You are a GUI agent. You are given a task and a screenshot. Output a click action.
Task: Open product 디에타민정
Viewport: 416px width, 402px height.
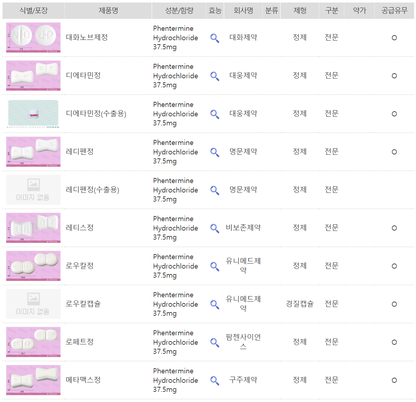tap(83, 75)
